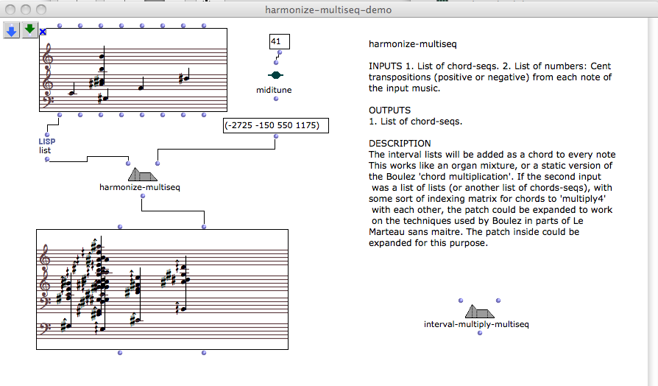Select the harmonize-multiseq patch icon

coord(142,175)
